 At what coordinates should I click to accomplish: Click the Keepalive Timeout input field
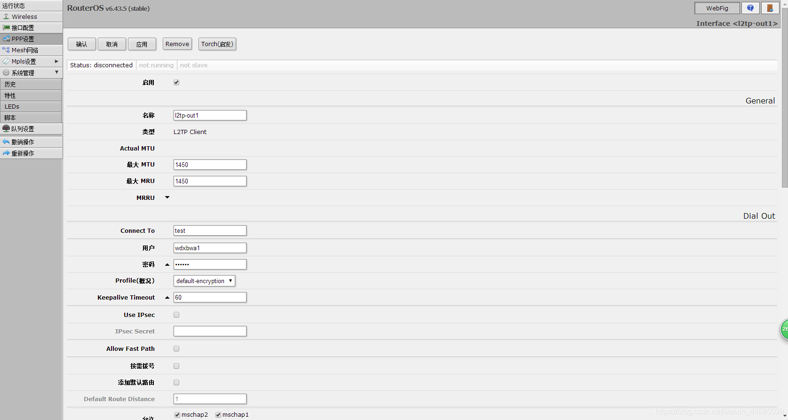210,297
